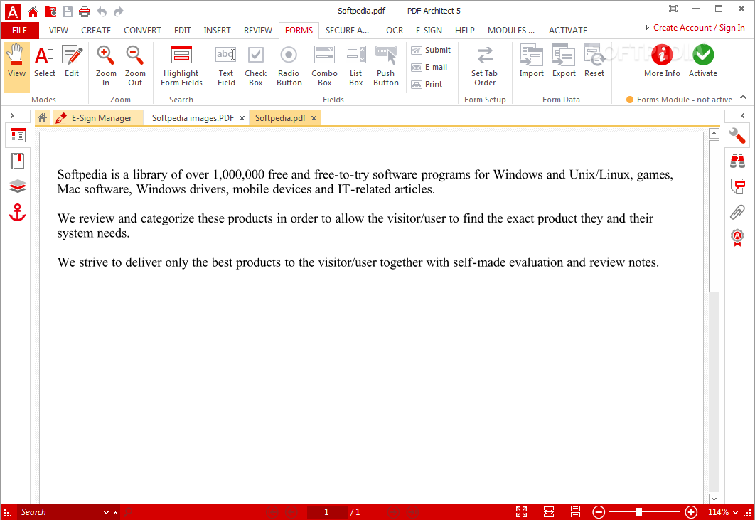Click the page number field
Screen dimensions: 755x520
(x=327, y=512)
